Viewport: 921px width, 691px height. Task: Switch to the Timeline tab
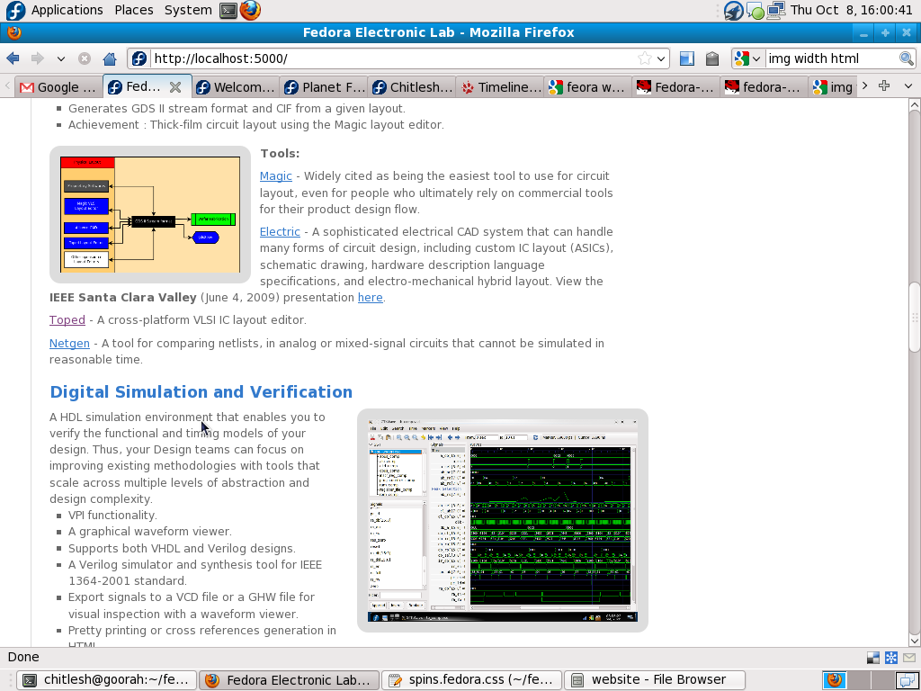point(500,87)
